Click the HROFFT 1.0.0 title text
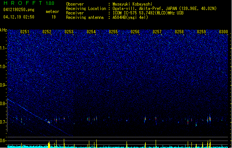 tap(29, 3)
